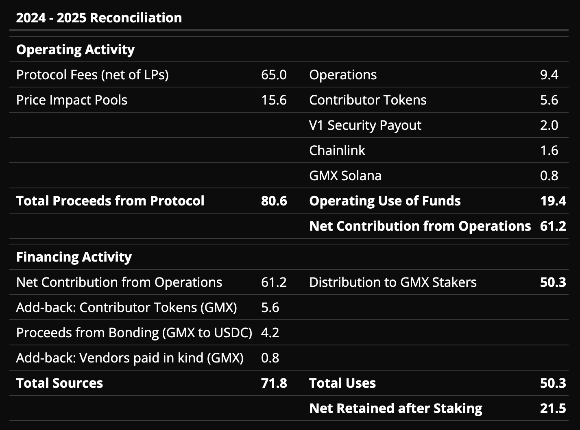Click "Add-back: Contributor Tokens (GMX)" row label
This screenshot has height=430, width=580.
126,308
